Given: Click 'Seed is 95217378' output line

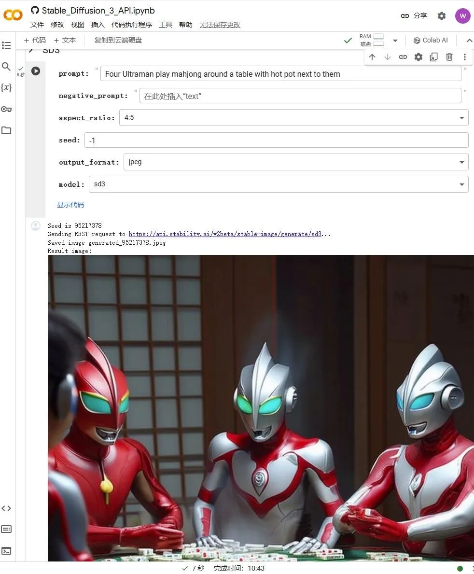Looking at the screenshot, I should [75, 225].
